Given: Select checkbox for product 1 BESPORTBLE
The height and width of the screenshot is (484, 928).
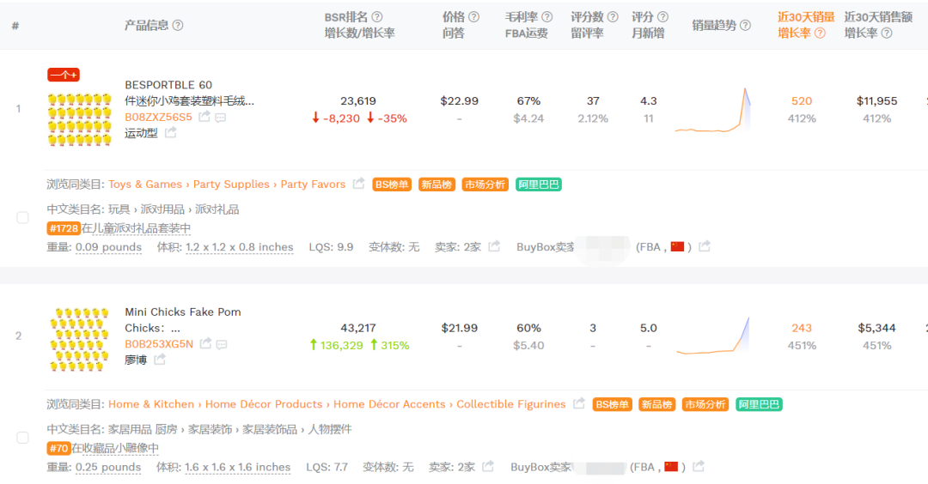Looking at the screenshot, I should pos(23,218).
